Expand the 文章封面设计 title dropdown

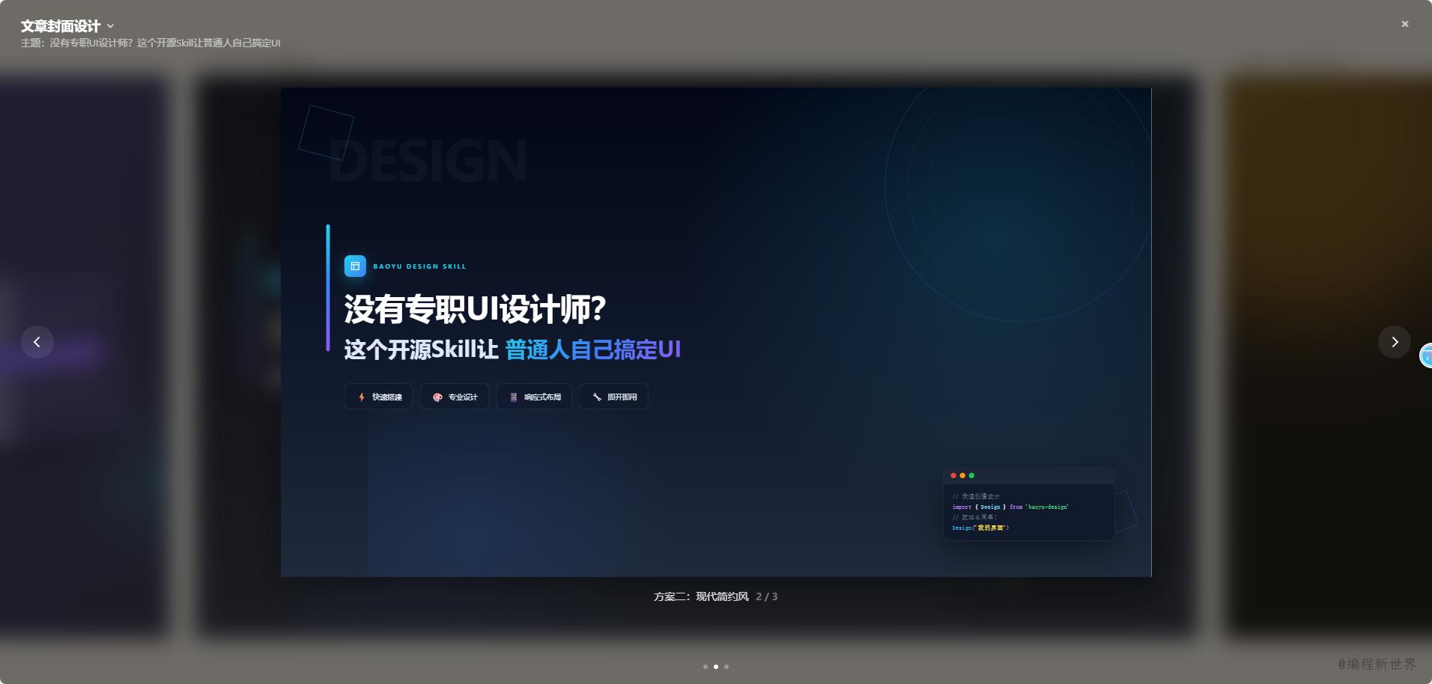(67, 26)
